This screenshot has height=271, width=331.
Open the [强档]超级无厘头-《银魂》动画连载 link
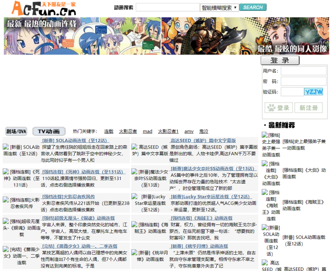coord(78,218)
